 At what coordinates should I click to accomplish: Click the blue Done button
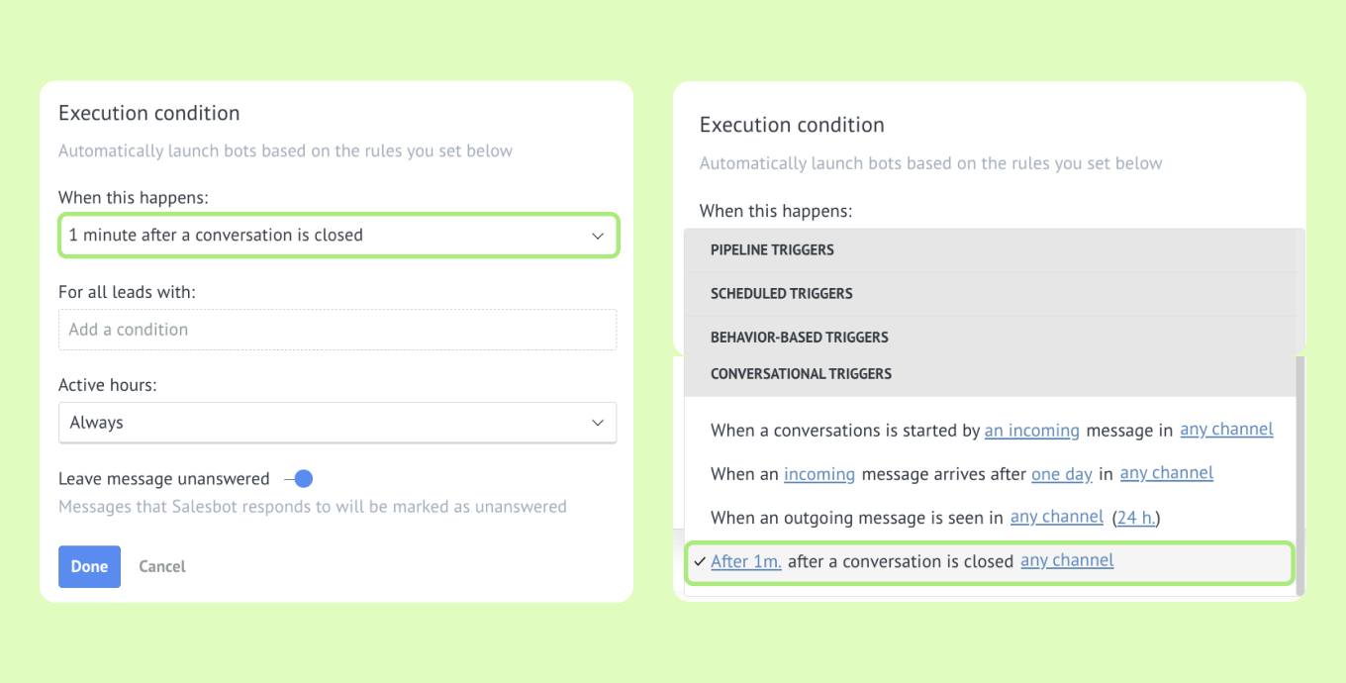(89, 566)
